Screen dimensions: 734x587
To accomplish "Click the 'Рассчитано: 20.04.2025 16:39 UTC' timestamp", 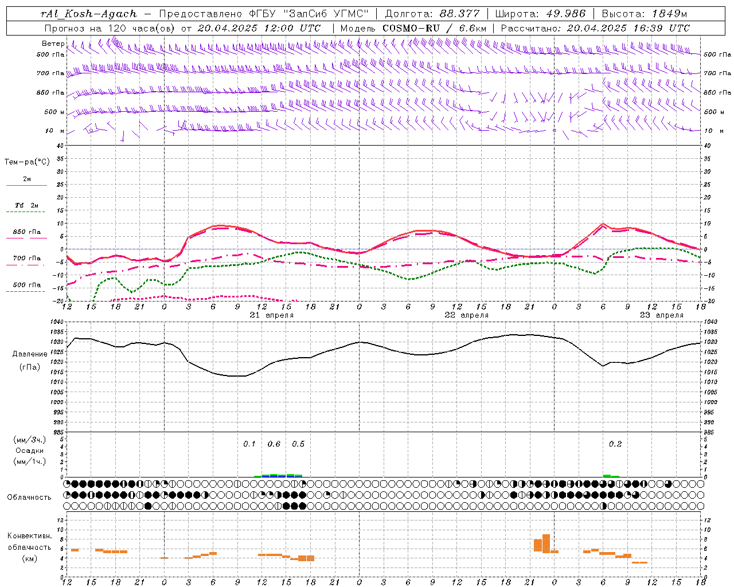I will click(x=596, y=28).
